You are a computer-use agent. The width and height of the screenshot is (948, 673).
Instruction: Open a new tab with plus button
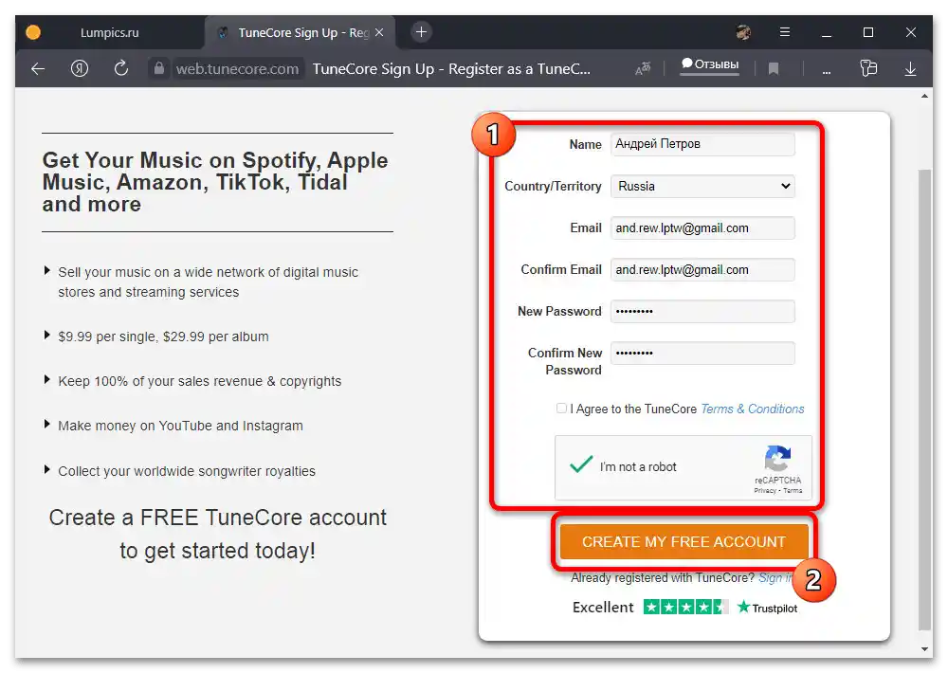[x=422, y=32]
